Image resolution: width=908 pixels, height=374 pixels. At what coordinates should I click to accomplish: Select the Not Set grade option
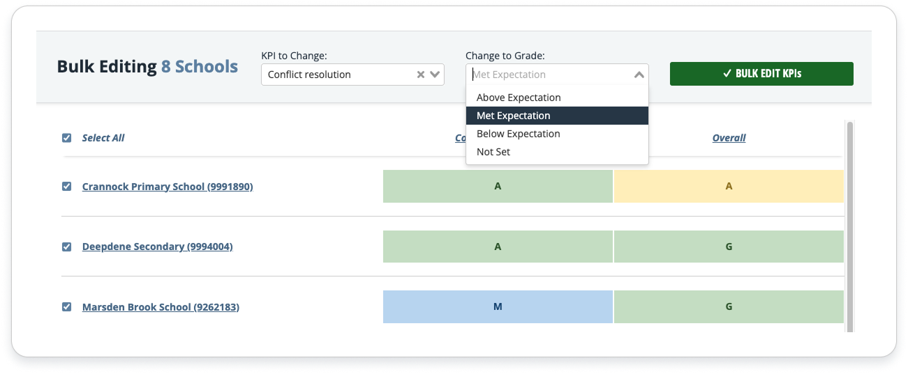tap(493, 152)
